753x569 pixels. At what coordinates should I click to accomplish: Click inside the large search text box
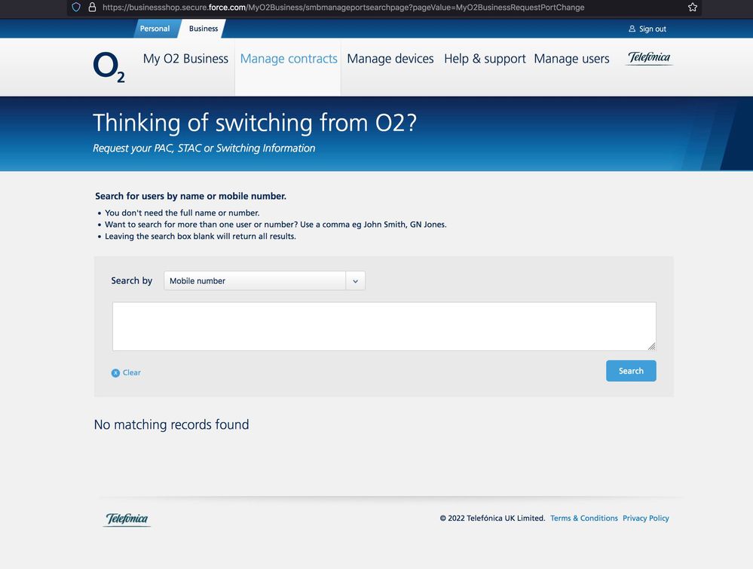(384, 326)
